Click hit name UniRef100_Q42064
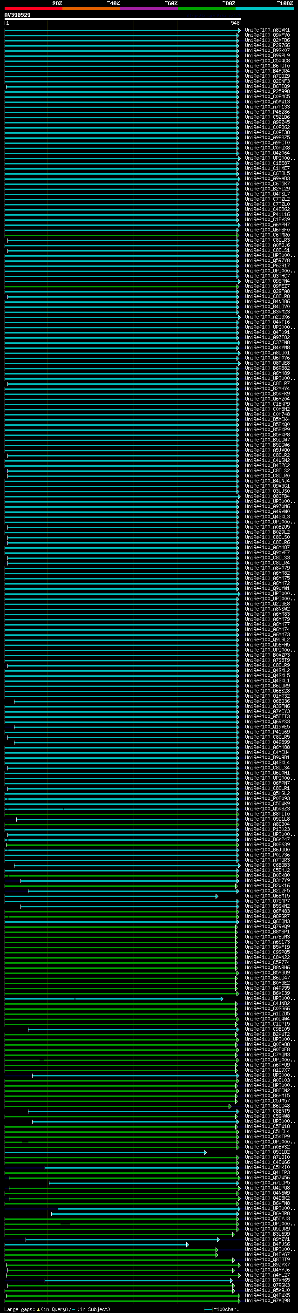298x1313 pixels. (267, 153)
